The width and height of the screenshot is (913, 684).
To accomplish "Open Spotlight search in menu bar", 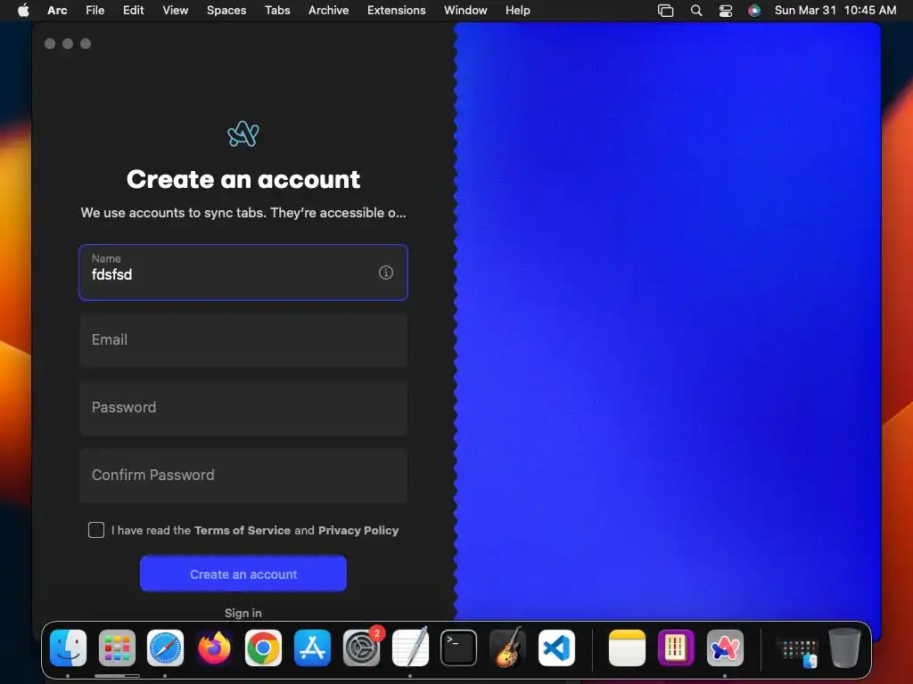I will click(695, 11).
